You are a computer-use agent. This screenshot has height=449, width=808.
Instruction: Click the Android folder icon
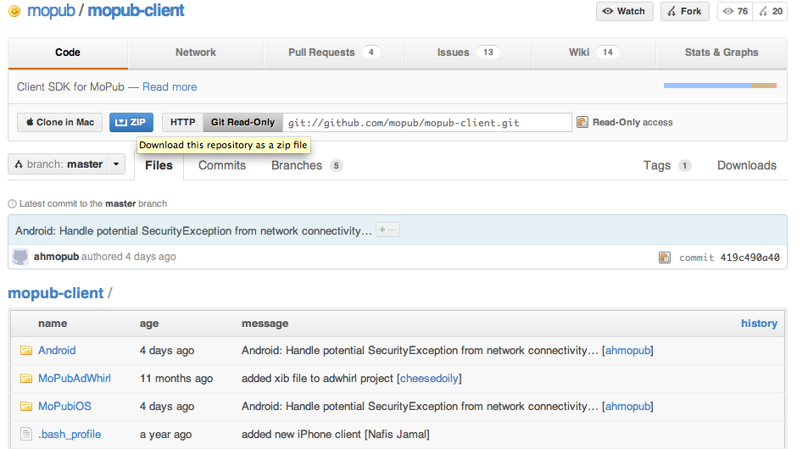tap(26, 351)
